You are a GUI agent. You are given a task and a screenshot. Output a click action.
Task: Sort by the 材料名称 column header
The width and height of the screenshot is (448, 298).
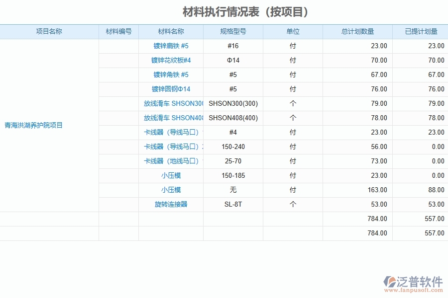pyautogui.click(x=171, y=31)
